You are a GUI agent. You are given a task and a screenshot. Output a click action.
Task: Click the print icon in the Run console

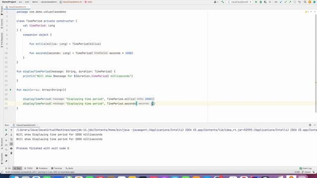click(x=11, y=148)
